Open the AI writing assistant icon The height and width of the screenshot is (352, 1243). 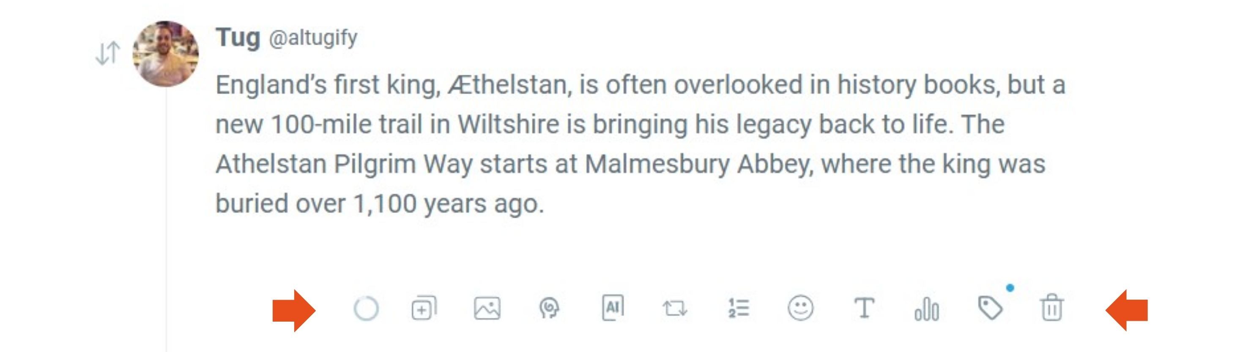point(612,307)
